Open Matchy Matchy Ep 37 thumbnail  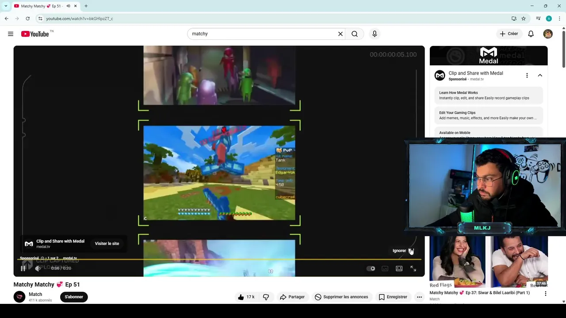[x=489, y=261]
